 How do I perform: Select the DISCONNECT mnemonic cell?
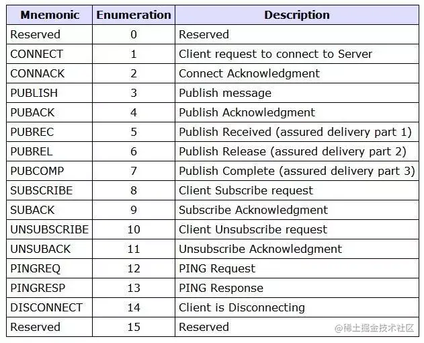[46, 307]
